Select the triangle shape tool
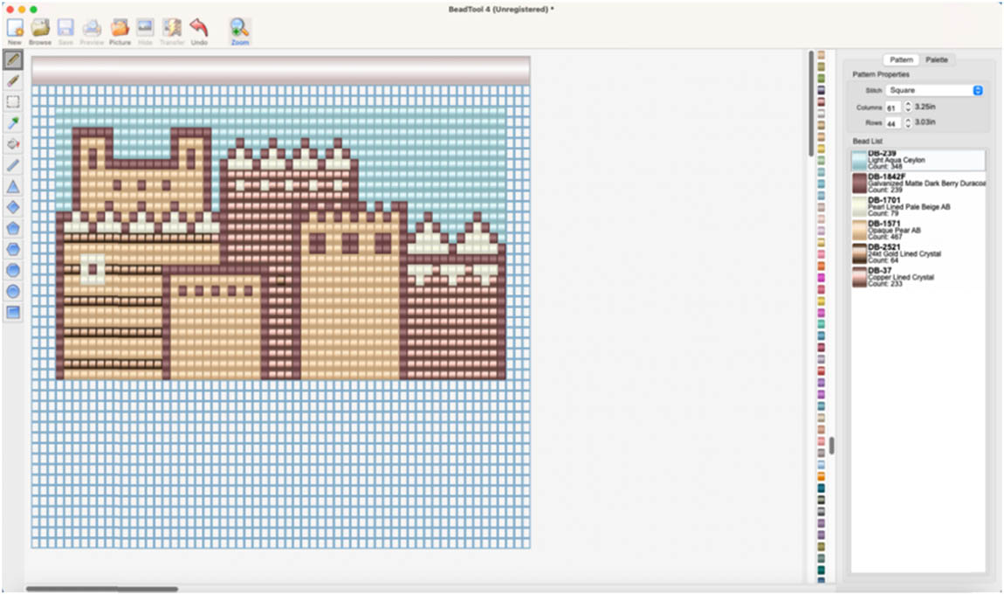Image resolution: width=1004 pixels, height=595 pixels. (13, 186)
